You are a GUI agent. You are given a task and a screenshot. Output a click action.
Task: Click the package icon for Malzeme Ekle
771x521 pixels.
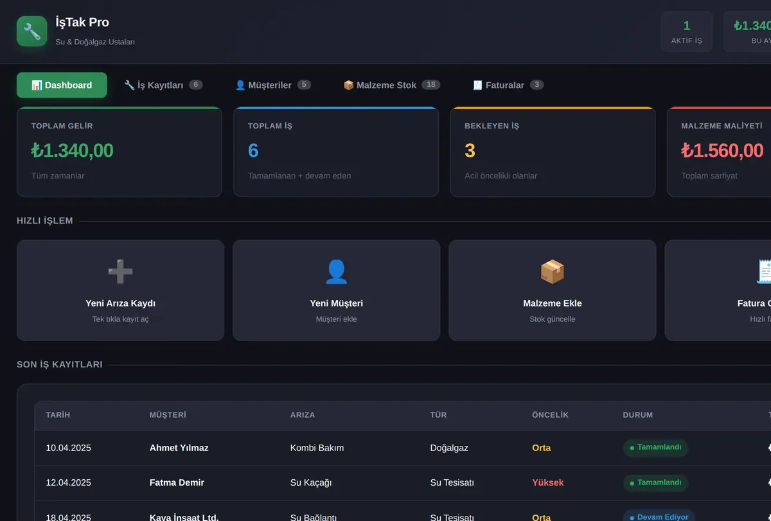click(x=553, y=272)
